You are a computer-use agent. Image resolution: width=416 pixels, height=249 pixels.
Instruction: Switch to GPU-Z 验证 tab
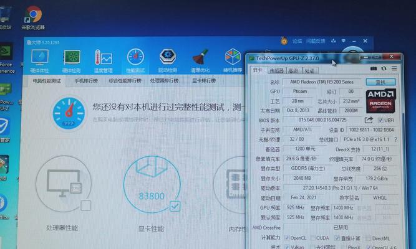click(309, 71)
